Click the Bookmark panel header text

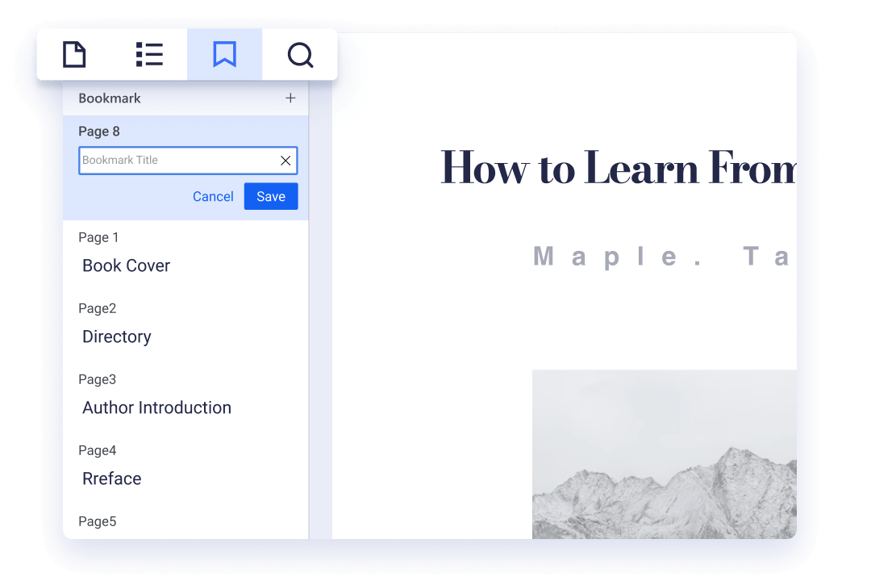(110, 98)
